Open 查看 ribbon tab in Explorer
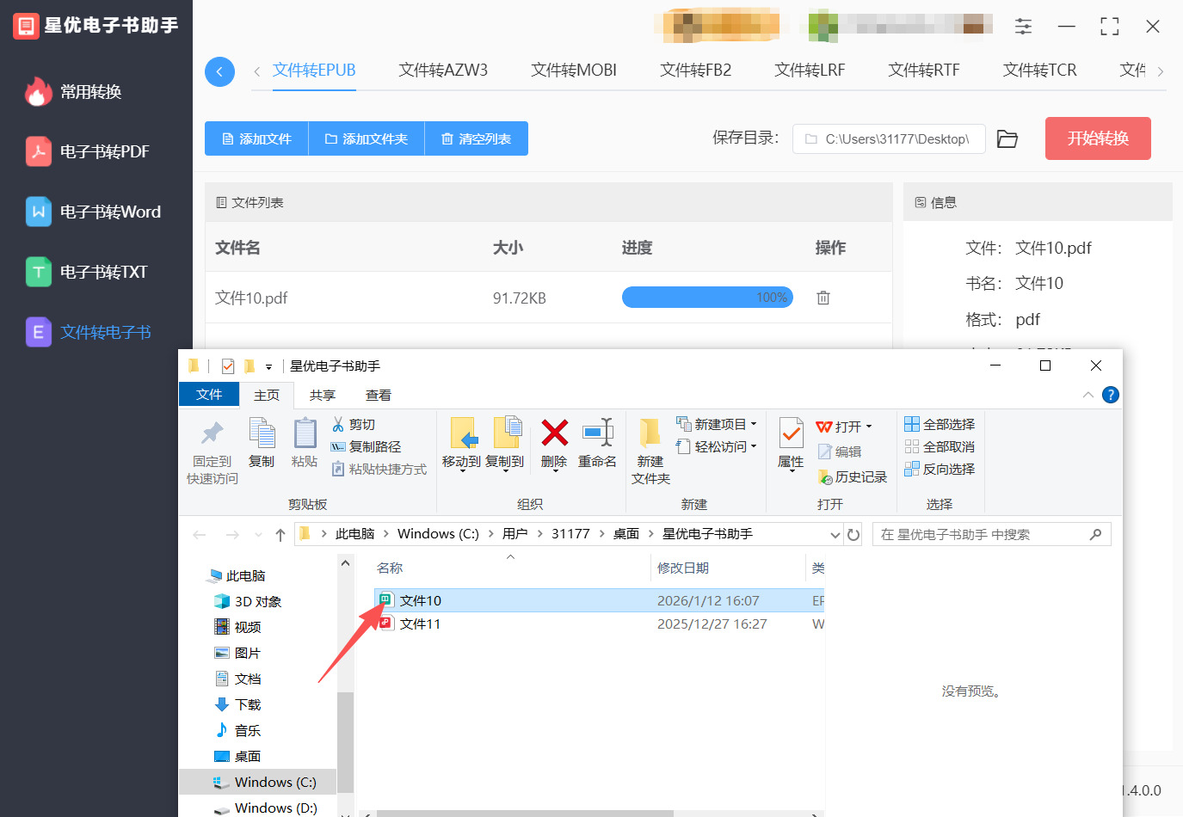The height and width of the screenshot is (817, 1183). click(x=378, y=395)
